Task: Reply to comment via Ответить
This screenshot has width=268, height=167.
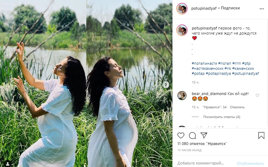Action: 237,107
